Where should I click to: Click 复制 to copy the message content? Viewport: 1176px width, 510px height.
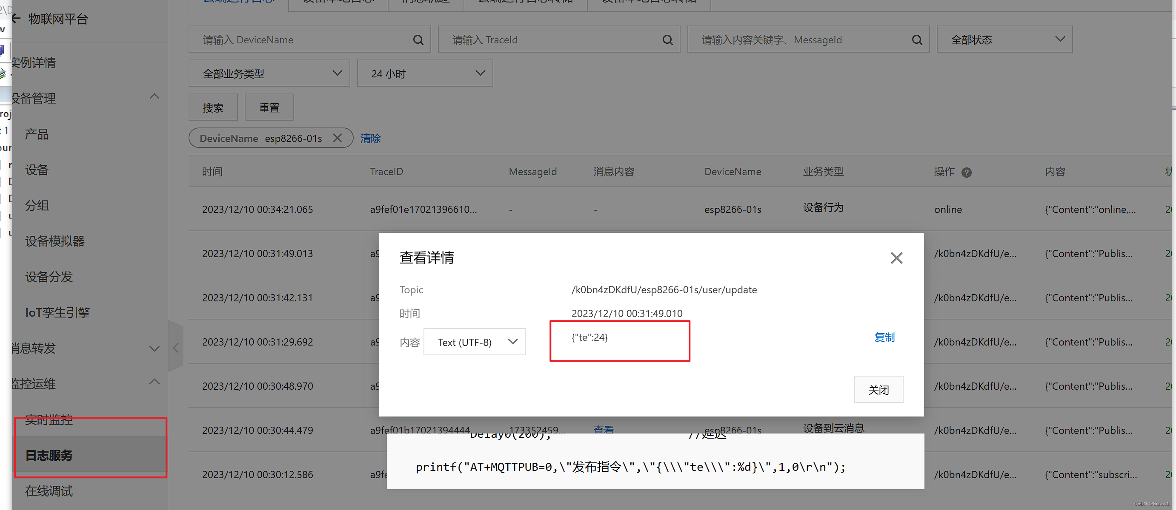tap(884, 338)
